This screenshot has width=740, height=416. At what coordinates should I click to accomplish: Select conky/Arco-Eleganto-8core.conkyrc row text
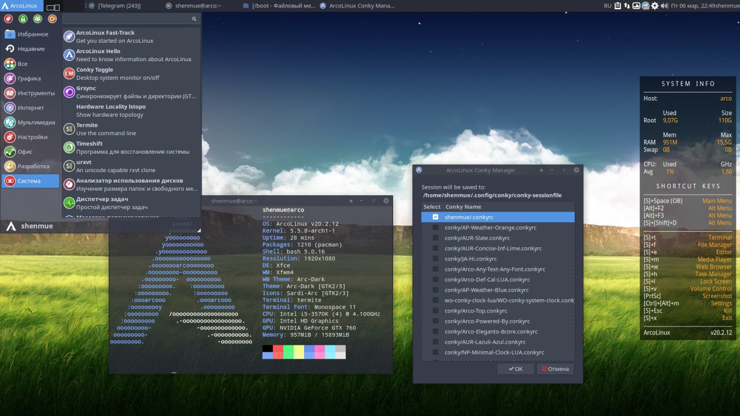pyautogui.click(x=491, y=332)
